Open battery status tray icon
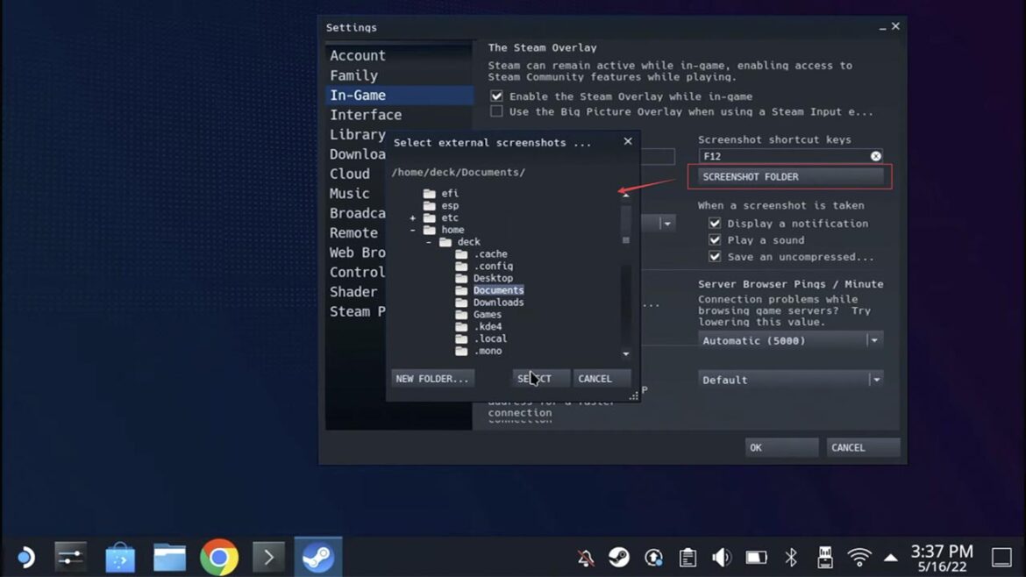 coord(757,558)
